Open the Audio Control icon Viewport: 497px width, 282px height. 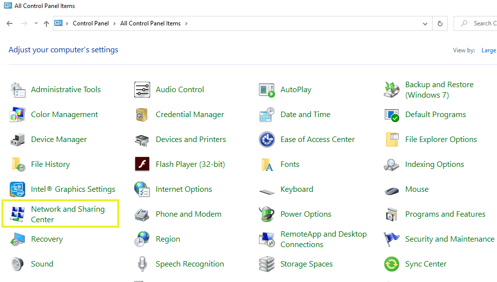click(142, 90)
